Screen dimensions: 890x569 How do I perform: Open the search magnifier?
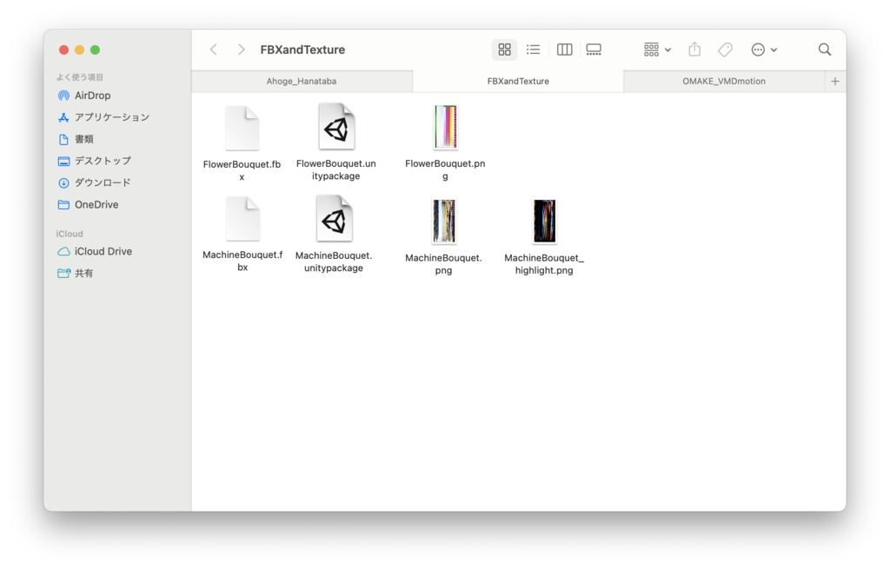[825, 50]
